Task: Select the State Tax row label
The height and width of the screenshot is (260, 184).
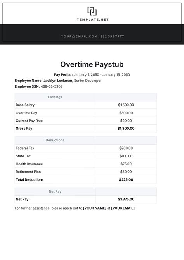Action: [x=23, y=156]
